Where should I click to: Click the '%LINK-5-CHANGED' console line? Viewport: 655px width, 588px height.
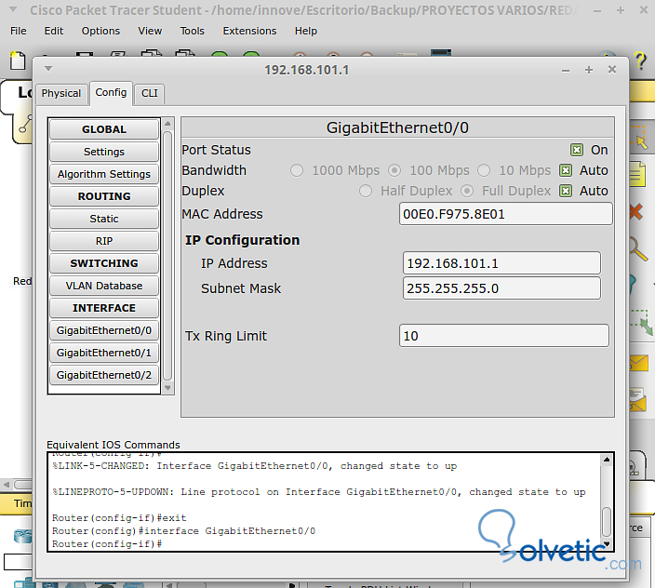tap(254, 466)
